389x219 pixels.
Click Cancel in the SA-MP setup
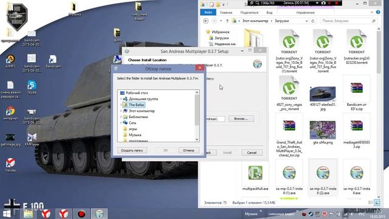pyautogui.click(x=252, y=153)
